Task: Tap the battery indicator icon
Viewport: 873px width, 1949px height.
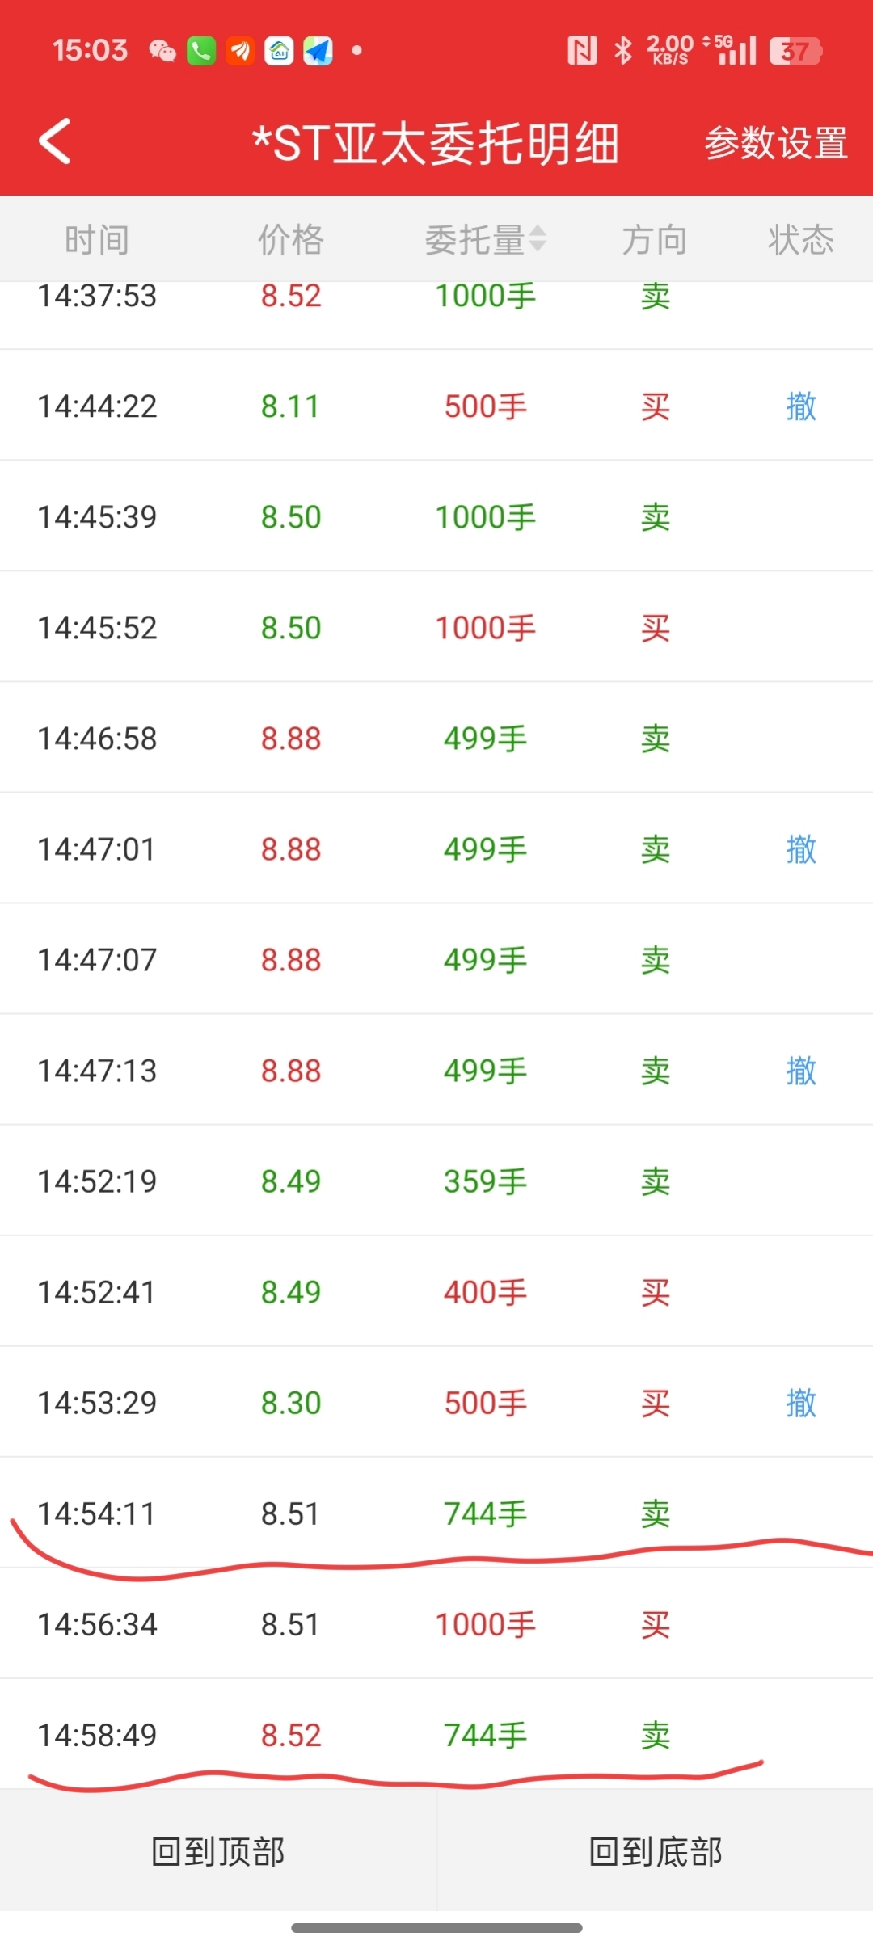Action: tap(795, 51)
